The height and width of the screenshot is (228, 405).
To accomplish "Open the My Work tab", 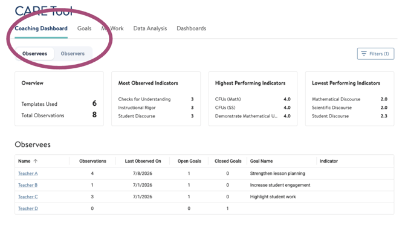I will click(x=112, y=28).
